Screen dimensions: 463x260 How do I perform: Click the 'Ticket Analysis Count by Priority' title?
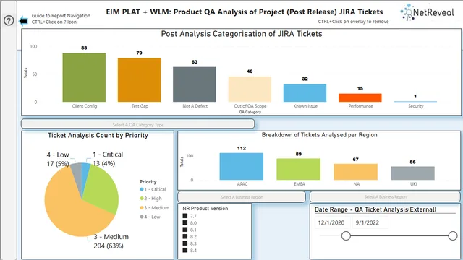98,135
